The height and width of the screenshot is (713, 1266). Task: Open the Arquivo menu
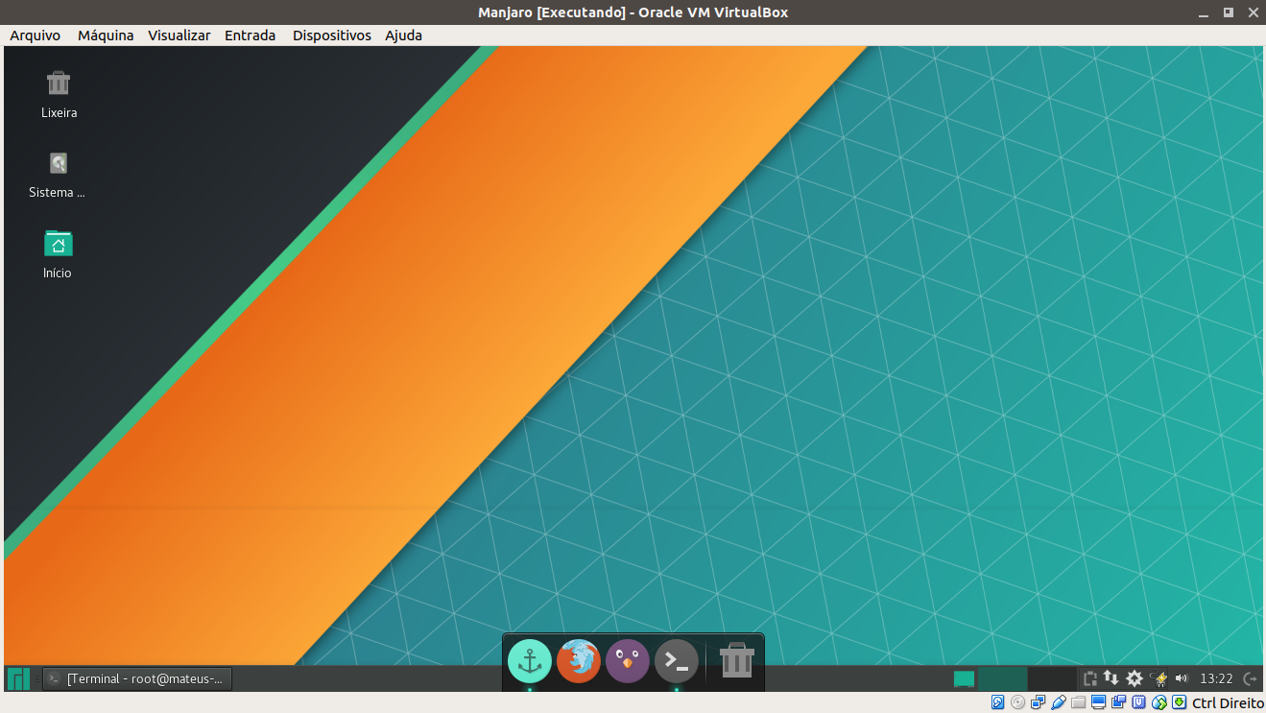[x=35, y=36]
